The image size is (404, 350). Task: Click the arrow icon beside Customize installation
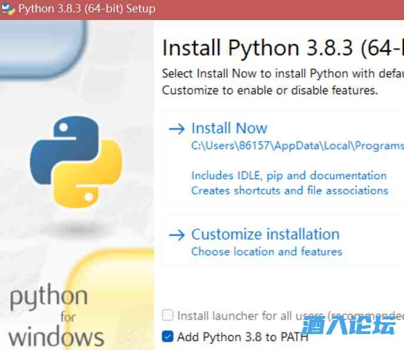click(177, 235)
